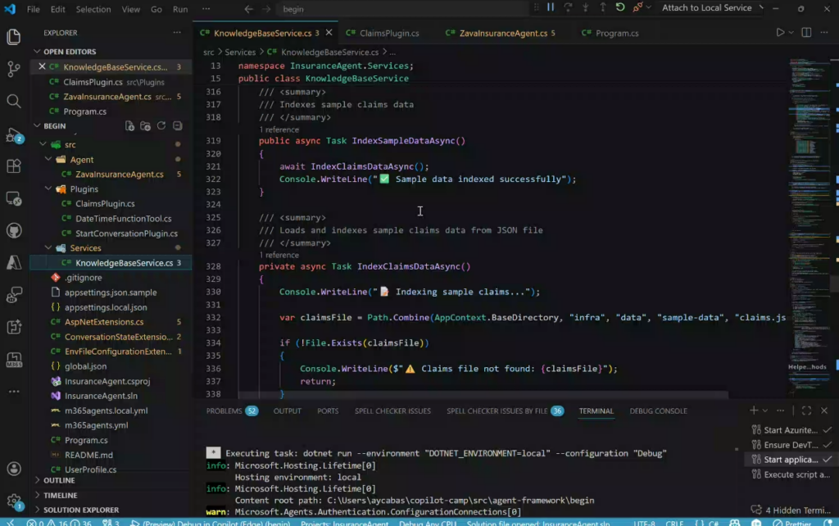Restart the debug session

(620, 7)
